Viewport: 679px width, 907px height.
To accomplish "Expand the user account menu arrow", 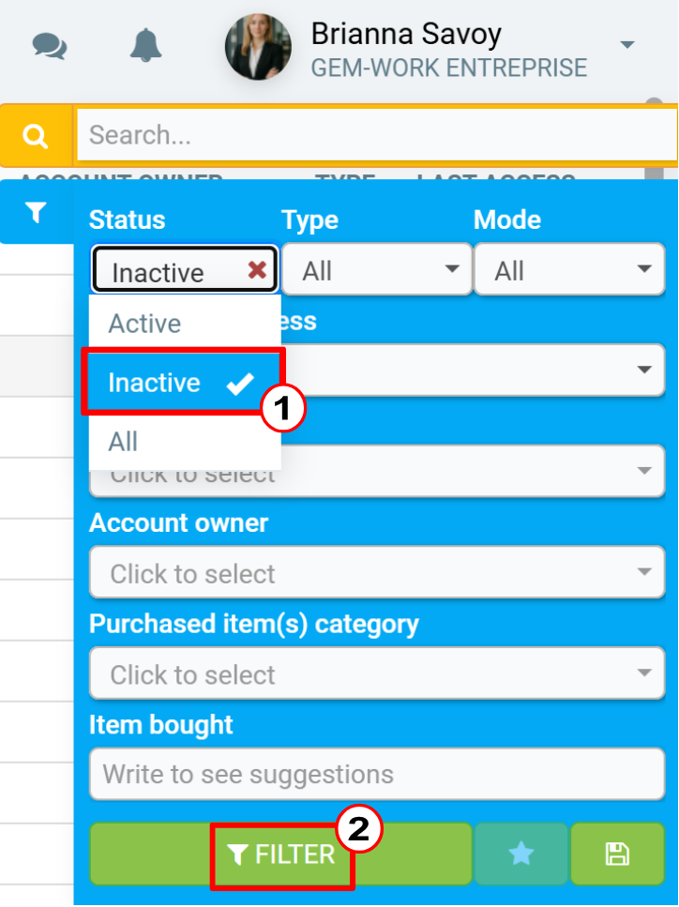I will click(626, 44).
